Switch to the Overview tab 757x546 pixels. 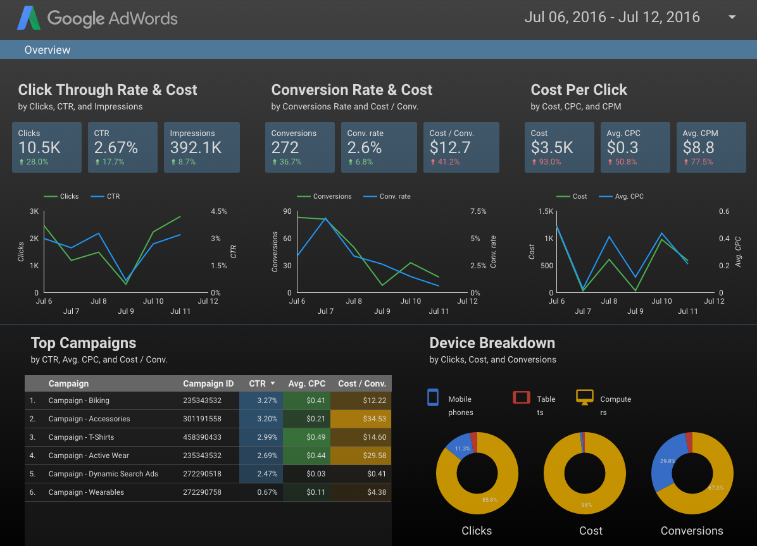coord(47,50)
